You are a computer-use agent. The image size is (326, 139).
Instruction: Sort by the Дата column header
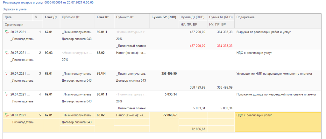click(8, 17)
